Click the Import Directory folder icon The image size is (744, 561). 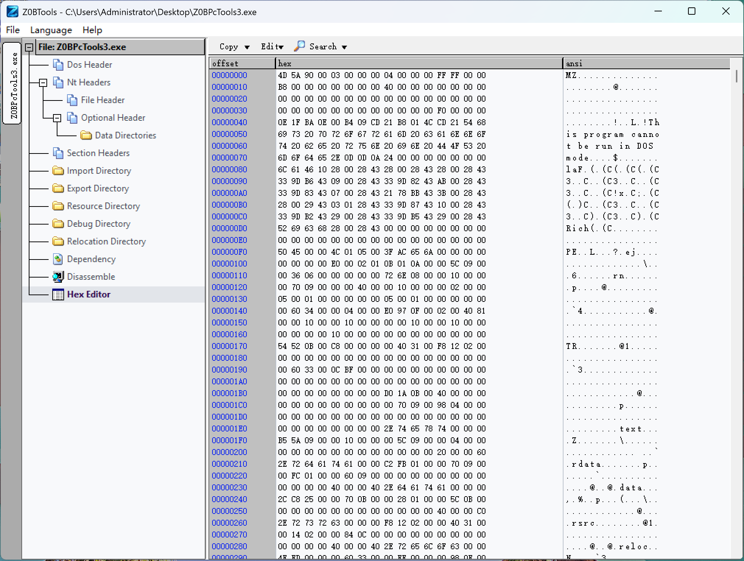click(x=58, y=171)
